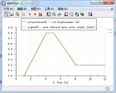Click the X: Time [s] axis label

60,83
